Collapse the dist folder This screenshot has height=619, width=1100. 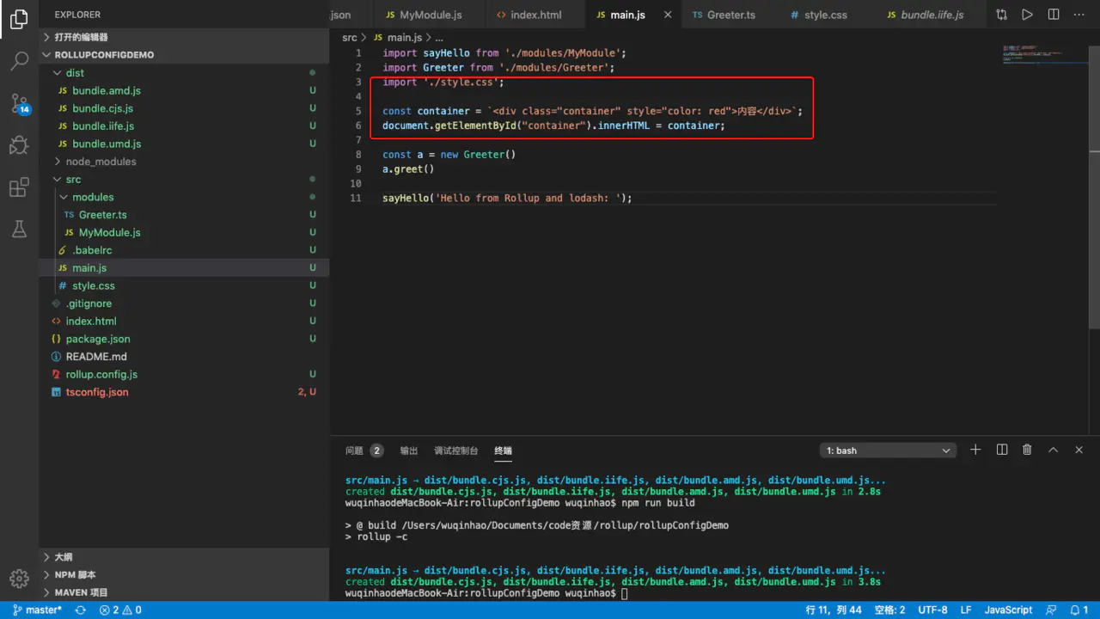(x=74, y=73)
